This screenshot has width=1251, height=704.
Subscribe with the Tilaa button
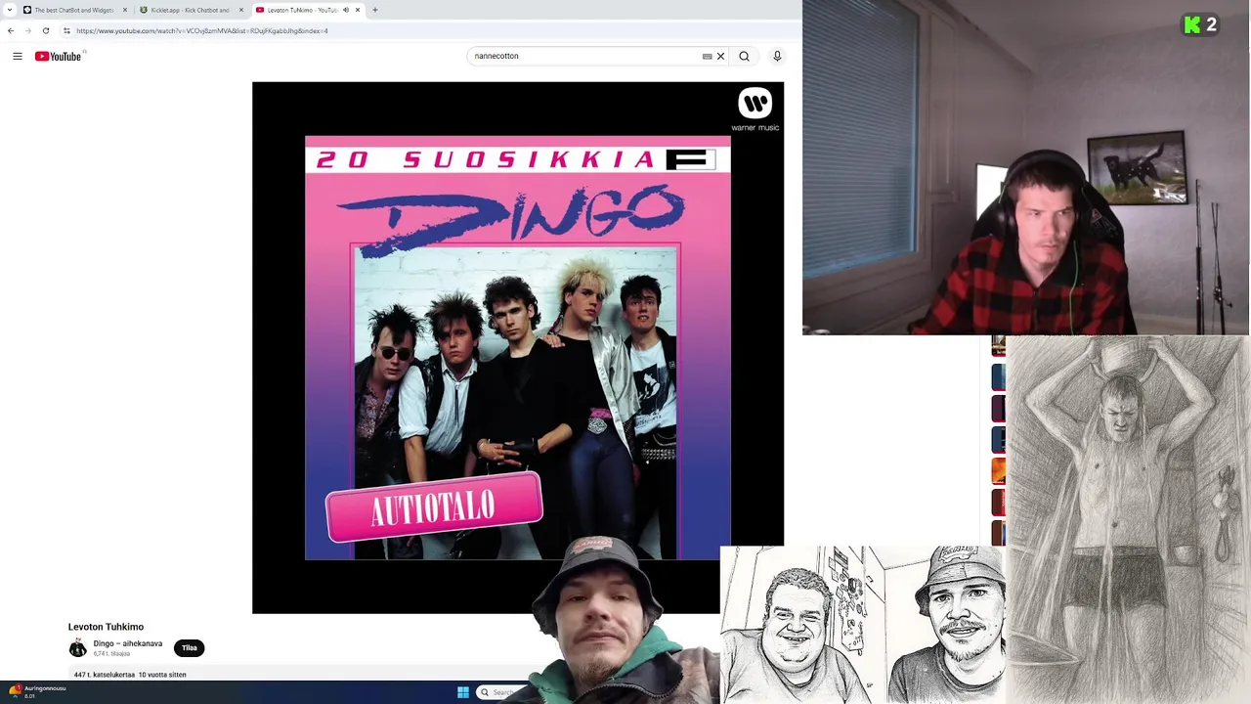point(190,648)
